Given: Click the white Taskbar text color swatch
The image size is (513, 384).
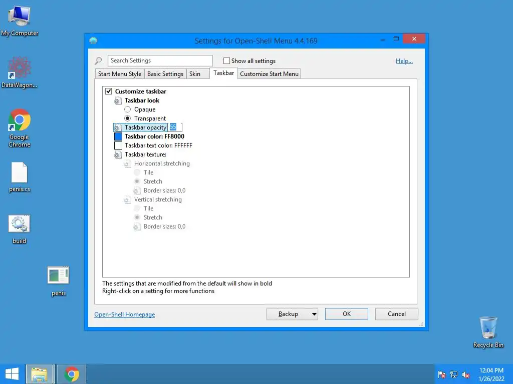Looking at the screenshot, I should (x=118, y=145).
